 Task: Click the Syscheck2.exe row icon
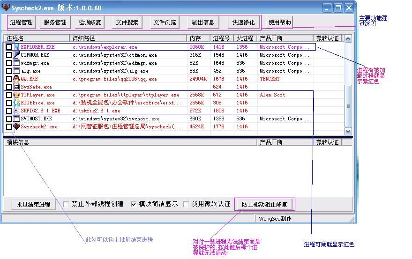17,126
